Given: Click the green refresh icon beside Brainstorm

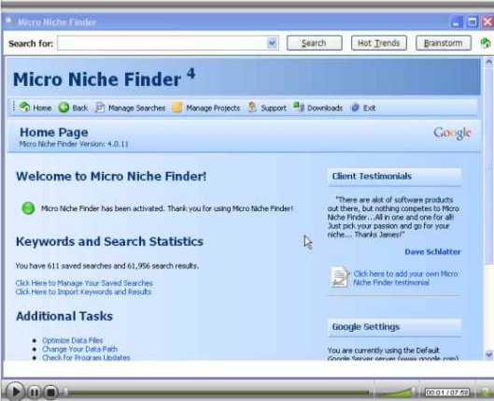Looking at the screenshot, I should tap(486, 43).
